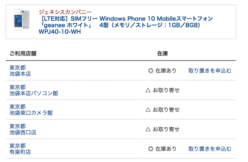Click the 在庫あり status text for 有楽町店
This screenshot has width=248, height=162.
166,149
